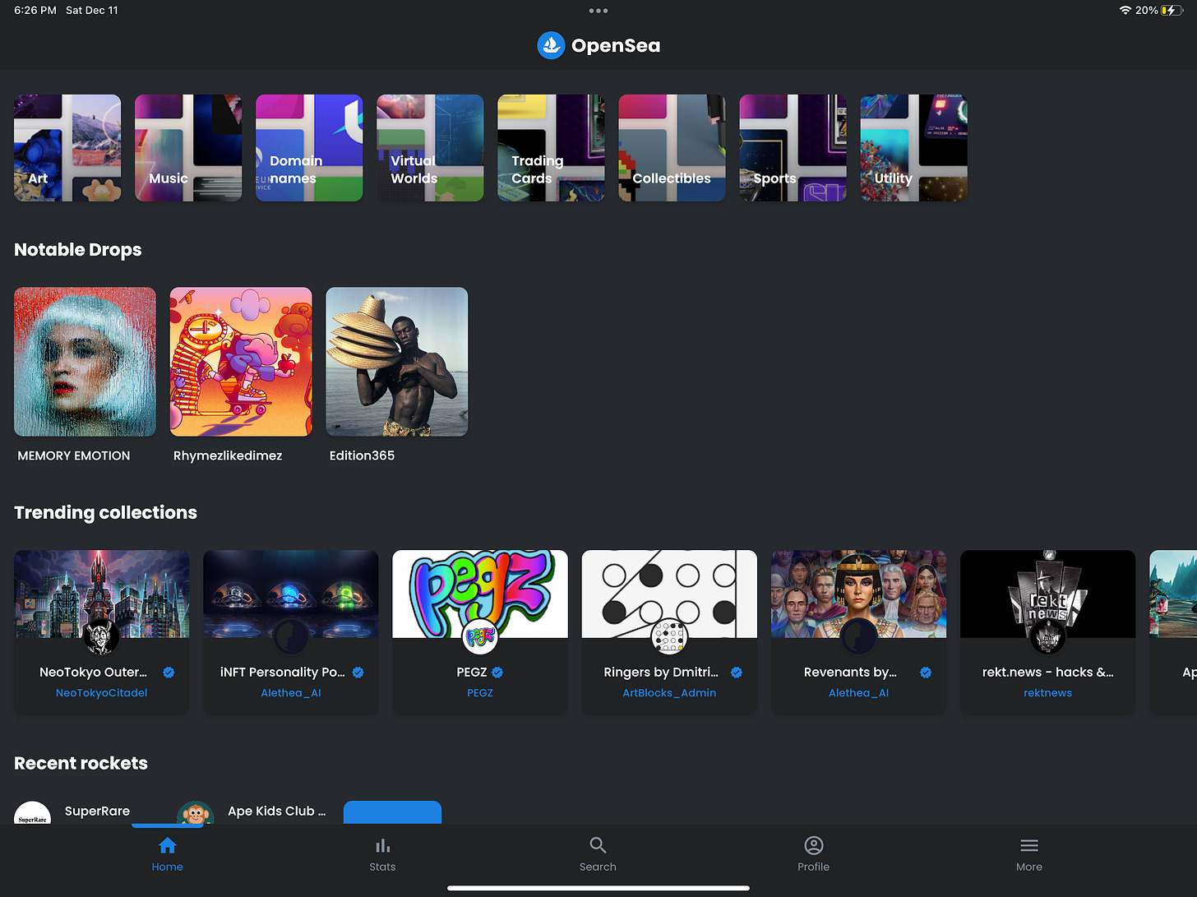This screenshot has width=1197, height=897.
Task: Tap the Wi-Fi status icon
Action: pos(1125,11)
